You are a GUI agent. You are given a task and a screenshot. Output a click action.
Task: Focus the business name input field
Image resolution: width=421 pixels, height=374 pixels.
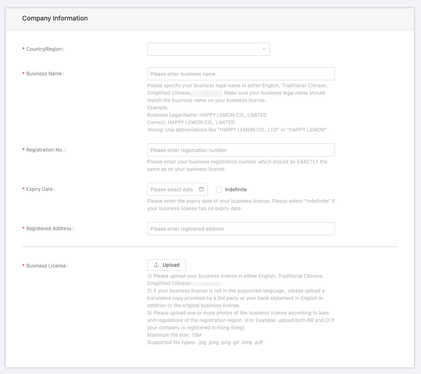pos(241,74)
